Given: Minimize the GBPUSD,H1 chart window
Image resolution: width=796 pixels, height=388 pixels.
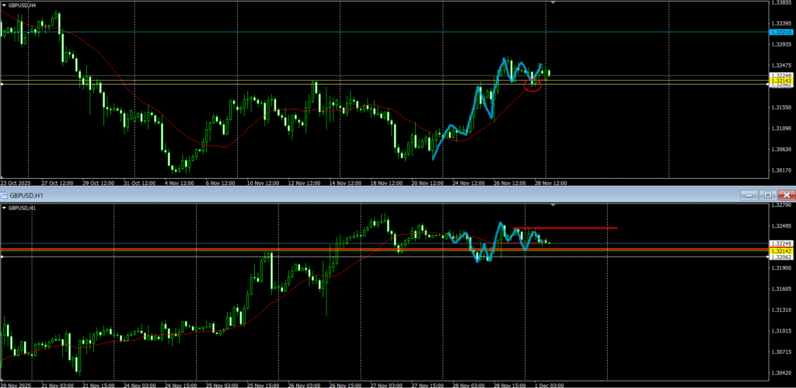Looking at the screenshot, I should 751,194.
